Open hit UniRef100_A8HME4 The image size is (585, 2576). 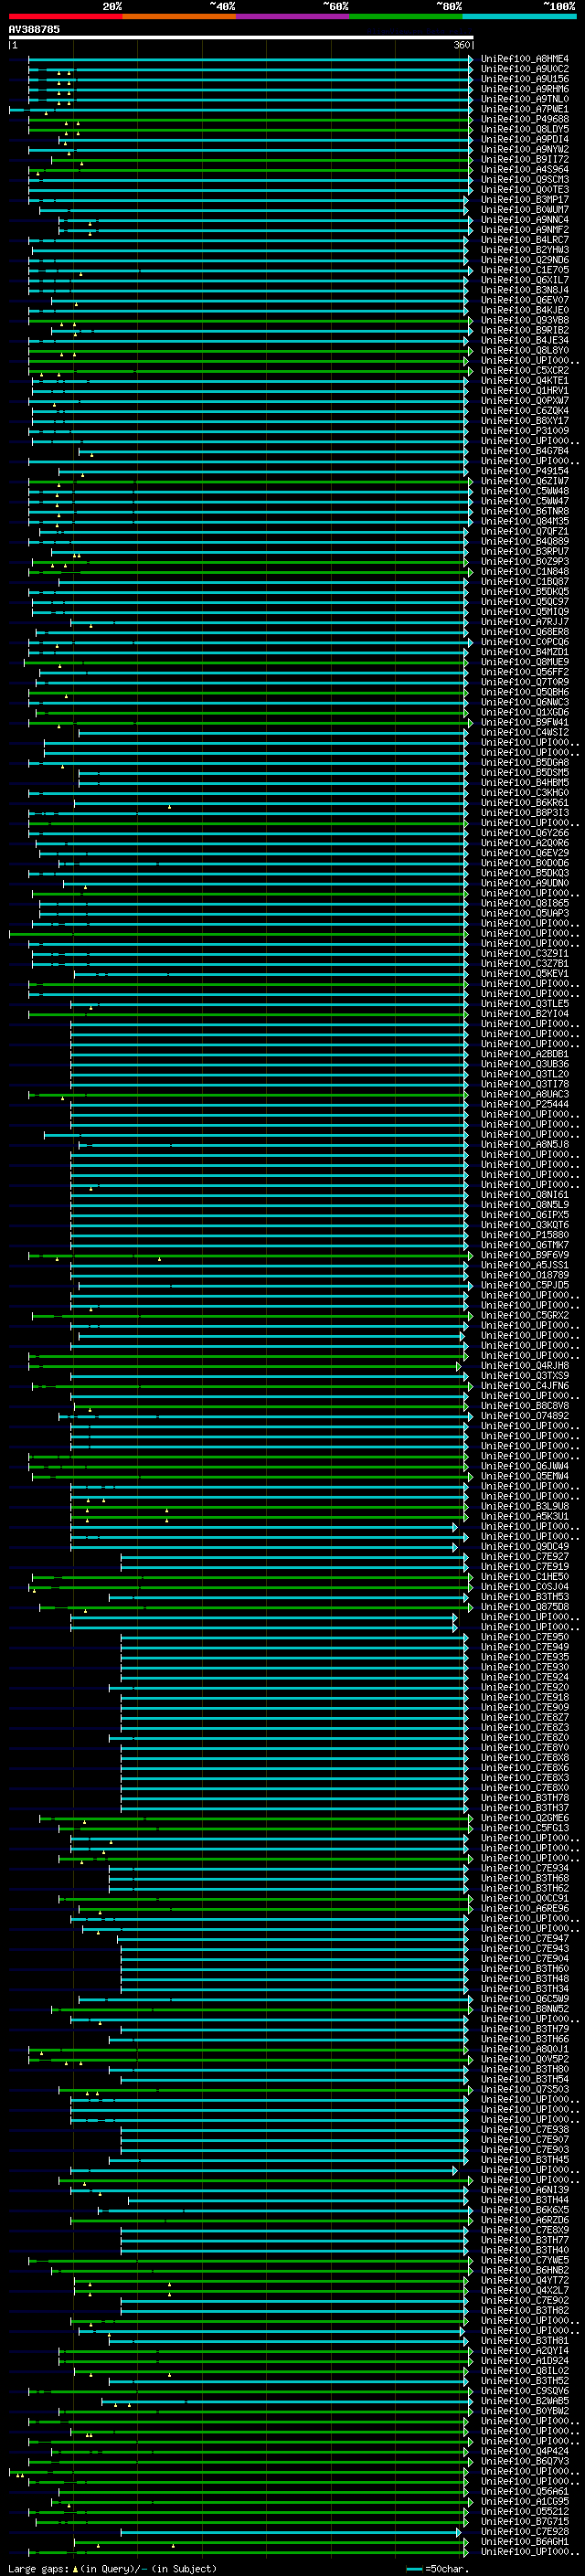(525, 59)
